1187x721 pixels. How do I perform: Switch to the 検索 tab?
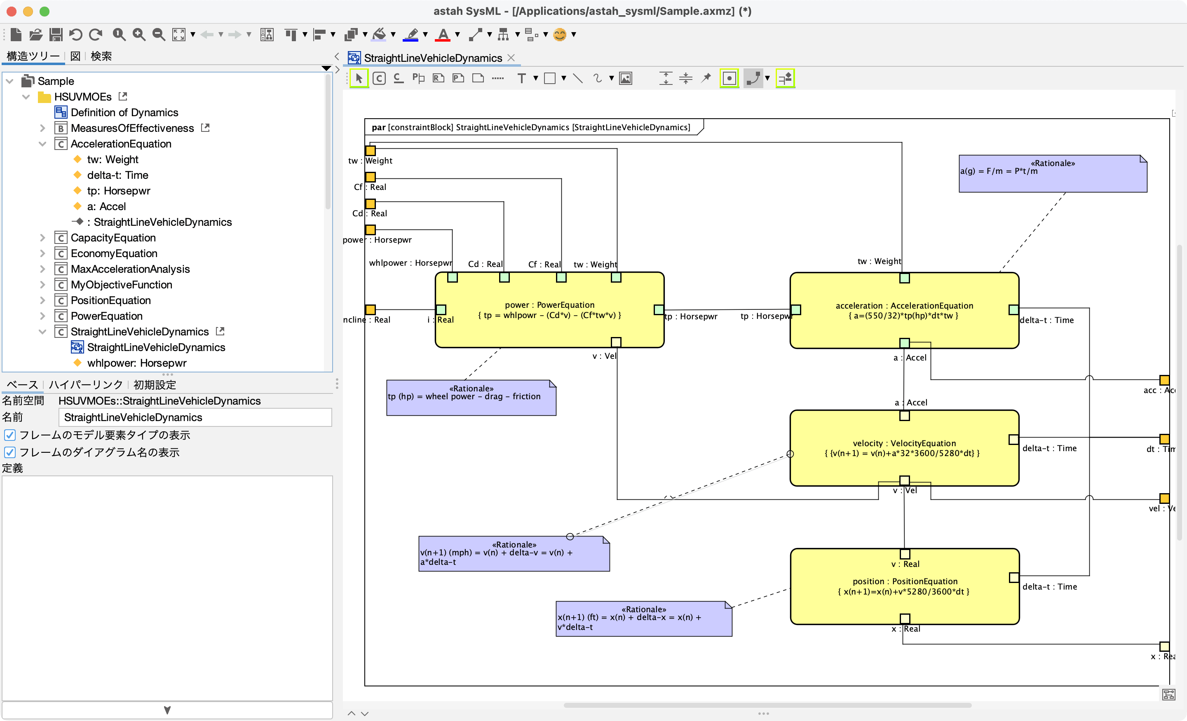(101, 56)
